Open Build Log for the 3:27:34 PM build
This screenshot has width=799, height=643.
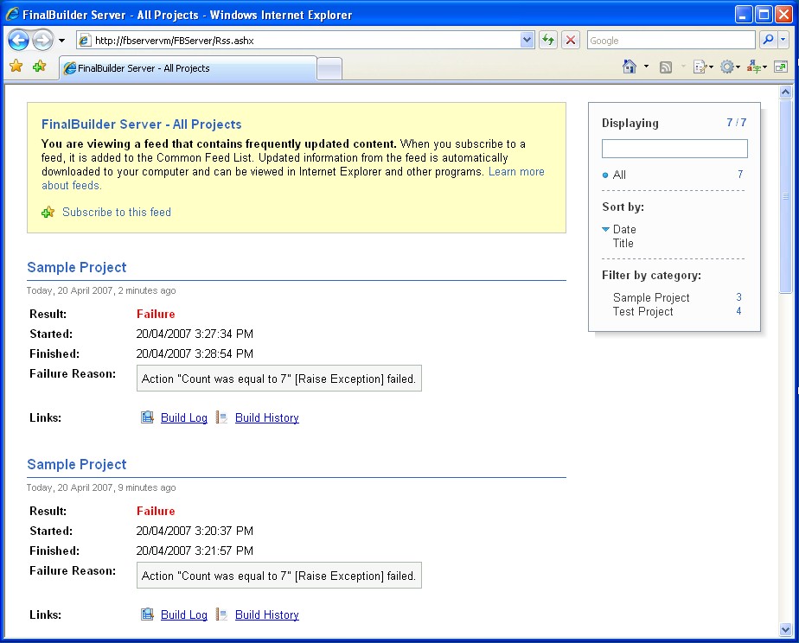(x=184, y=417)
